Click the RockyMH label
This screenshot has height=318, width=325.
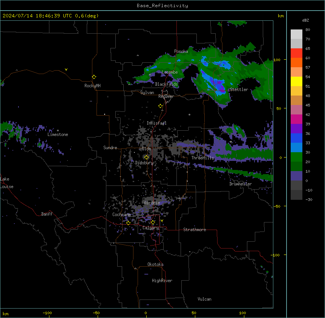[92, 86]
